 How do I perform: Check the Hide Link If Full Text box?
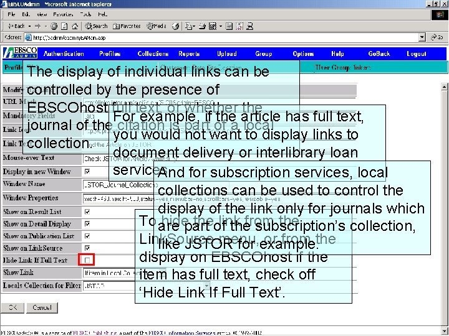click(87, 260)
